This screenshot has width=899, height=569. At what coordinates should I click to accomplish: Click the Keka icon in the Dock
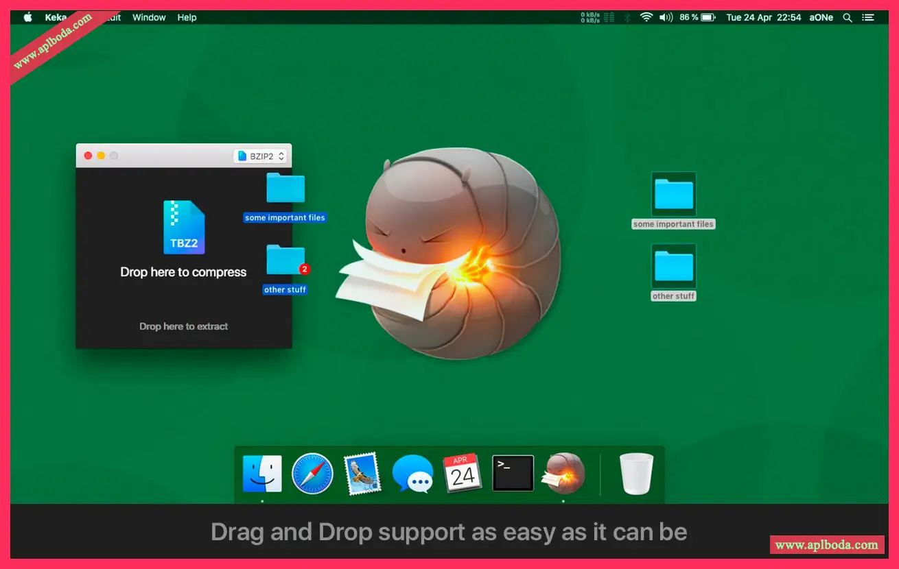(x=563, y=474)
